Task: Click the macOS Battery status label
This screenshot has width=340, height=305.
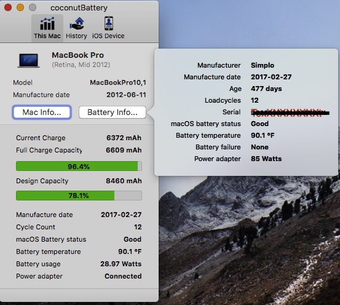Action: click(x=51, y=239)
